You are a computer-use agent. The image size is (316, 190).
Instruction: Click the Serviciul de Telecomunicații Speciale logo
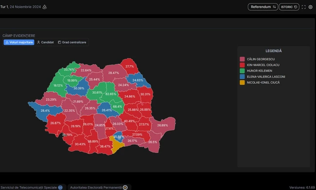[x=60, y=188]
